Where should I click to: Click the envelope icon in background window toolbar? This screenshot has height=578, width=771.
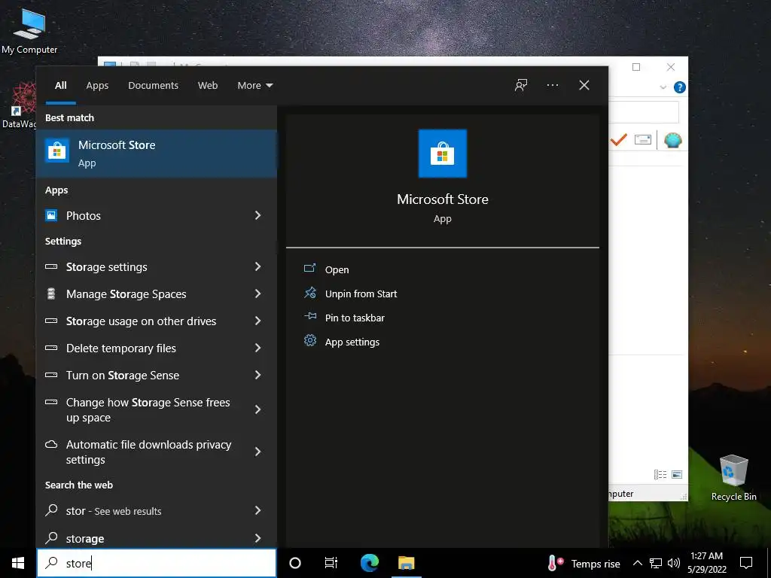[x=643, y=140]
